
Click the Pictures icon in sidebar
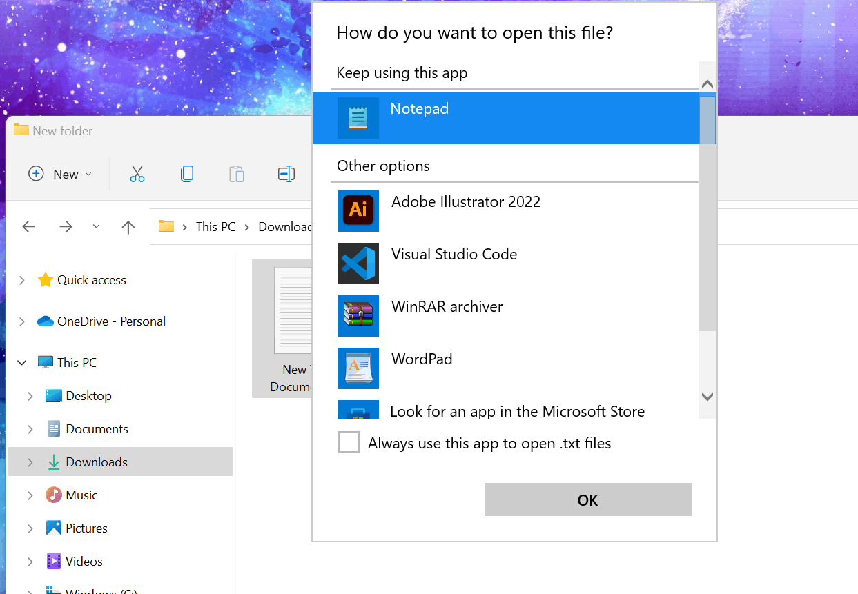(54, 528)
